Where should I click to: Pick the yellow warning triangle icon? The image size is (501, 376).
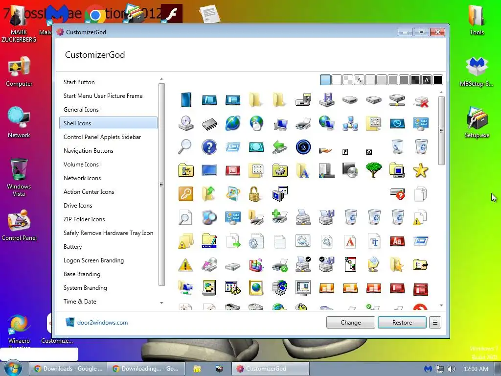[185, 265]
